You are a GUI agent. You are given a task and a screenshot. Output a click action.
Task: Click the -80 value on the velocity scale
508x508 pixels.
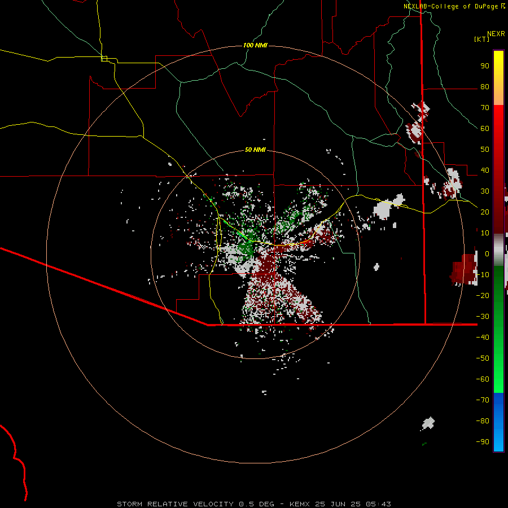(x=483, y=421)
